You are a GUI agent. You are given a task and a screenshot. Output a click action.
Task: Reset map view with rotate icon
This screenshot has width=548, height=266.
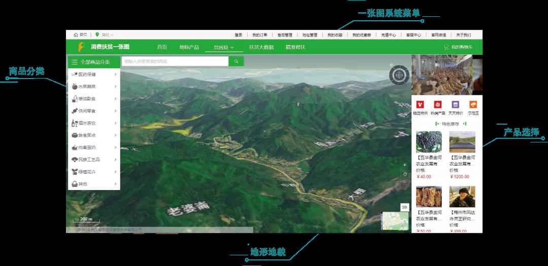(x=404, y=174)
